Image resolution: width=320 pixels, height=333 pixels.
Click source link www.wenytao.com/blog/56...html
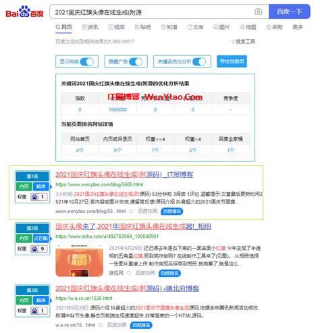coord(90,211)
